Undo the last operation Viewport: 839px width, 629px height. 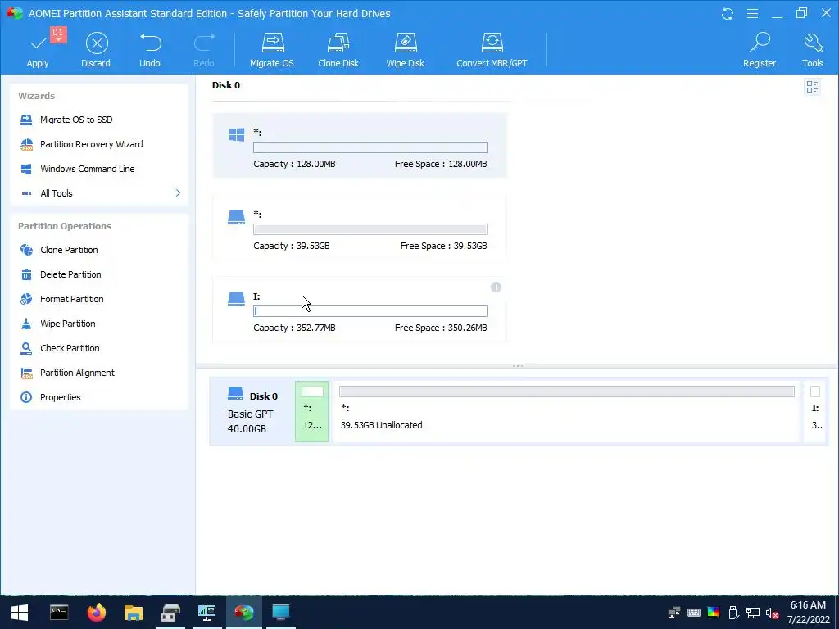click(150, 50)
